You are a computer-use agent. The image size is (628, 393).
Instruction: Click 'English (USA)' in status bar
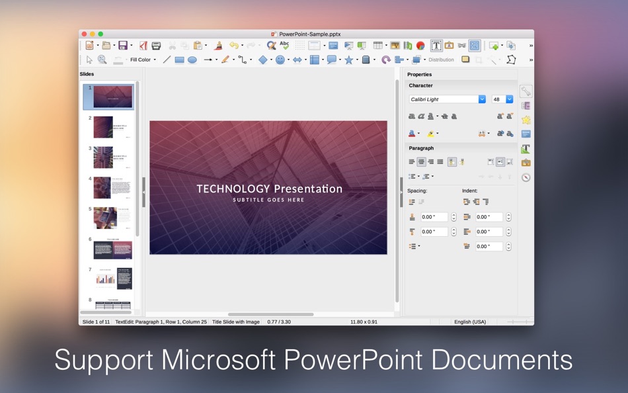click(470, 322)
